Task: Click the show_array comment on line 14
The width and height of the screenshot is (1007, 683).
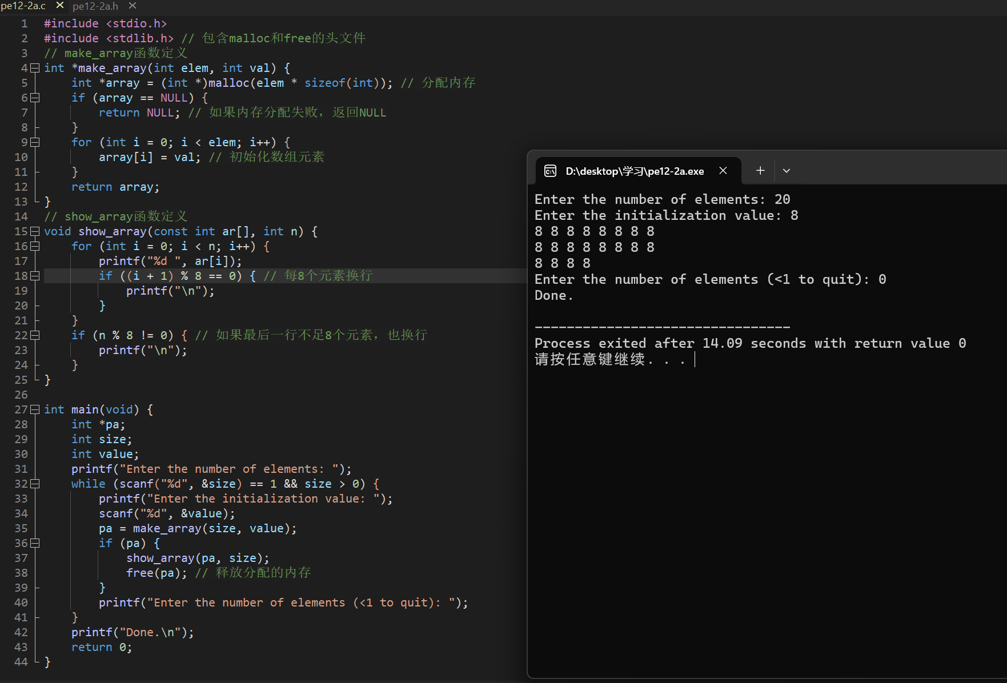Action: 116,216
